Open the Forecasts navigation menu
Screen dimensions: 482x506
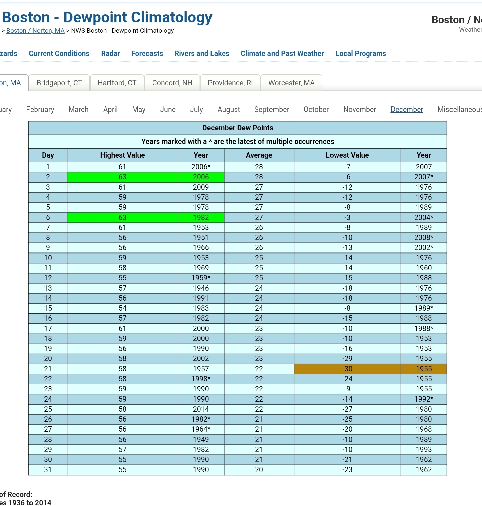pos(147,54)
